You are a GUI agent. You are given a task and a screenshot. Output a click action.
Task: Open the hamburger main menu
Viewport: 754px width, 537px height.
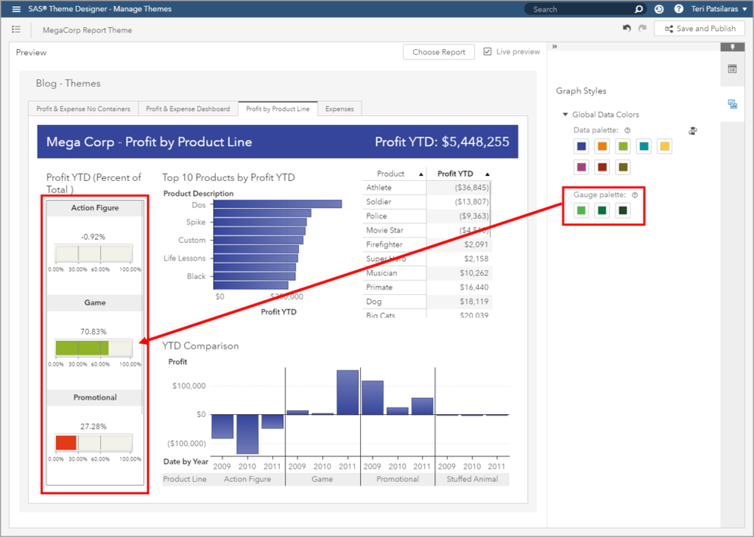[x=17, y=9]
